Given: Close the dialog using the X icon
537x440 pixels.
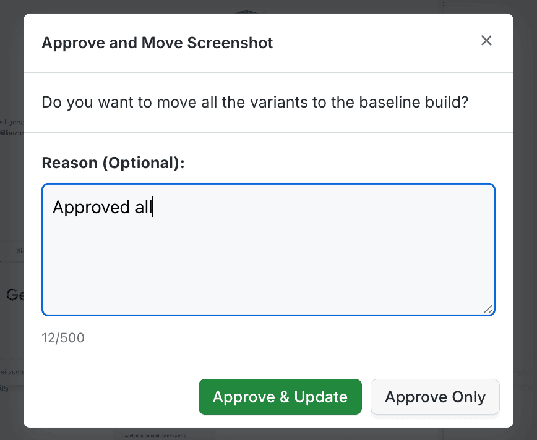Looking at the screenshot, I should pos(486,40).
